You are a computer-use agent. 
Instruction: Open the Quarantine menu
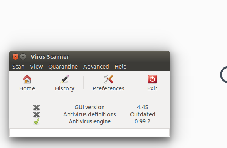tap(63, 67)
